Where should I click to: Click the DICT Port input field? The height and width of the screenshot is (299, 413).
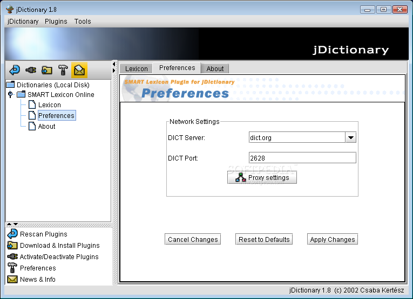pos(302,158)
